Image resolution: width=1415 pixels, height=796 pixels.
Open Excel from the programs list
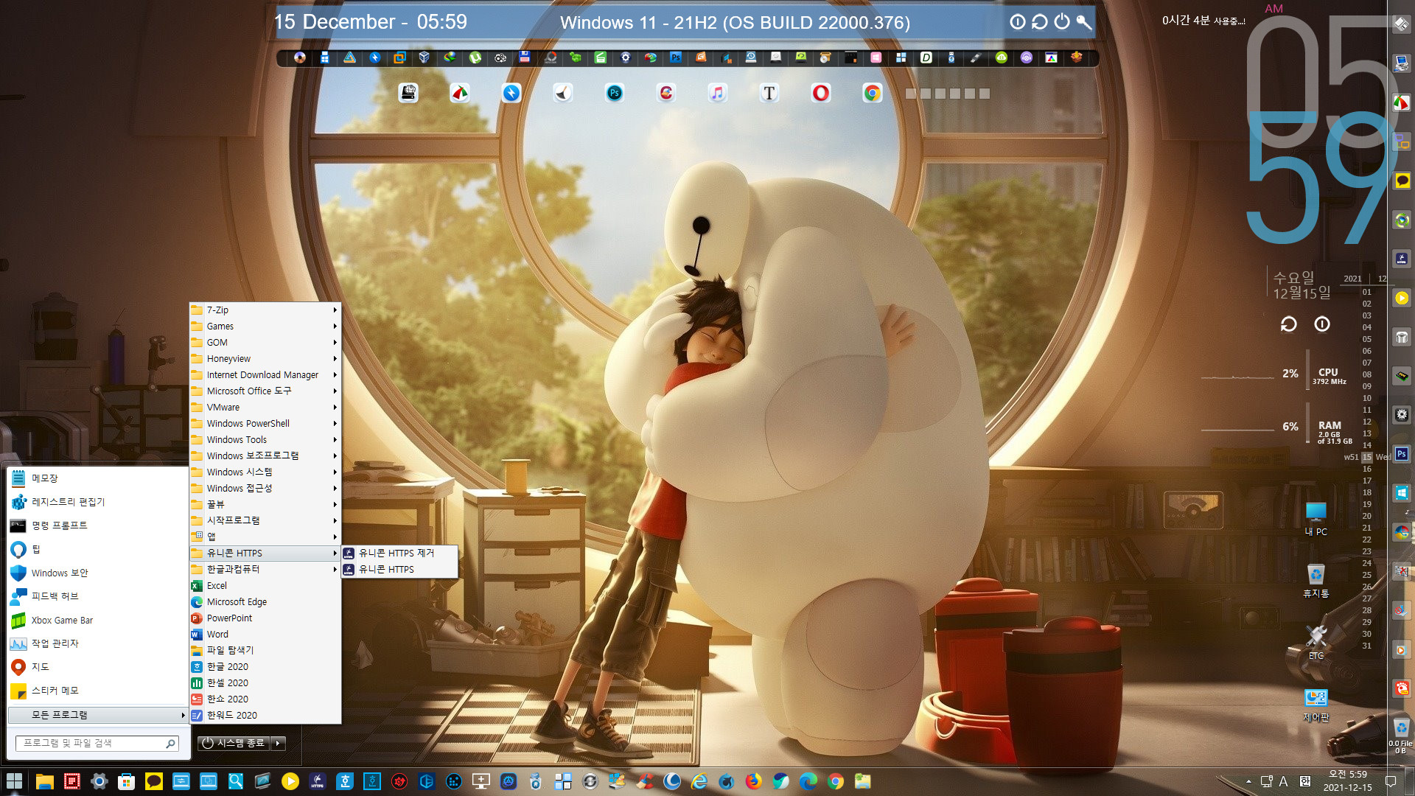click(x=265, y=586)
